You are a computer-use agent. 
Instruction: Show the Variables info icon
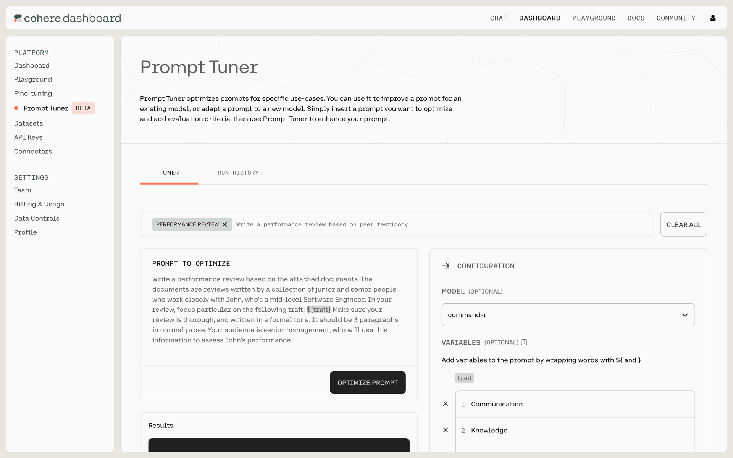pyautogui.click(x=524, y=342)
